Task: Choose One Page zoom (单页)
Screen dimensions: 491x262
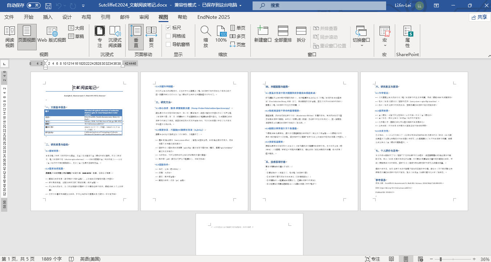Action: coord(238,28)
